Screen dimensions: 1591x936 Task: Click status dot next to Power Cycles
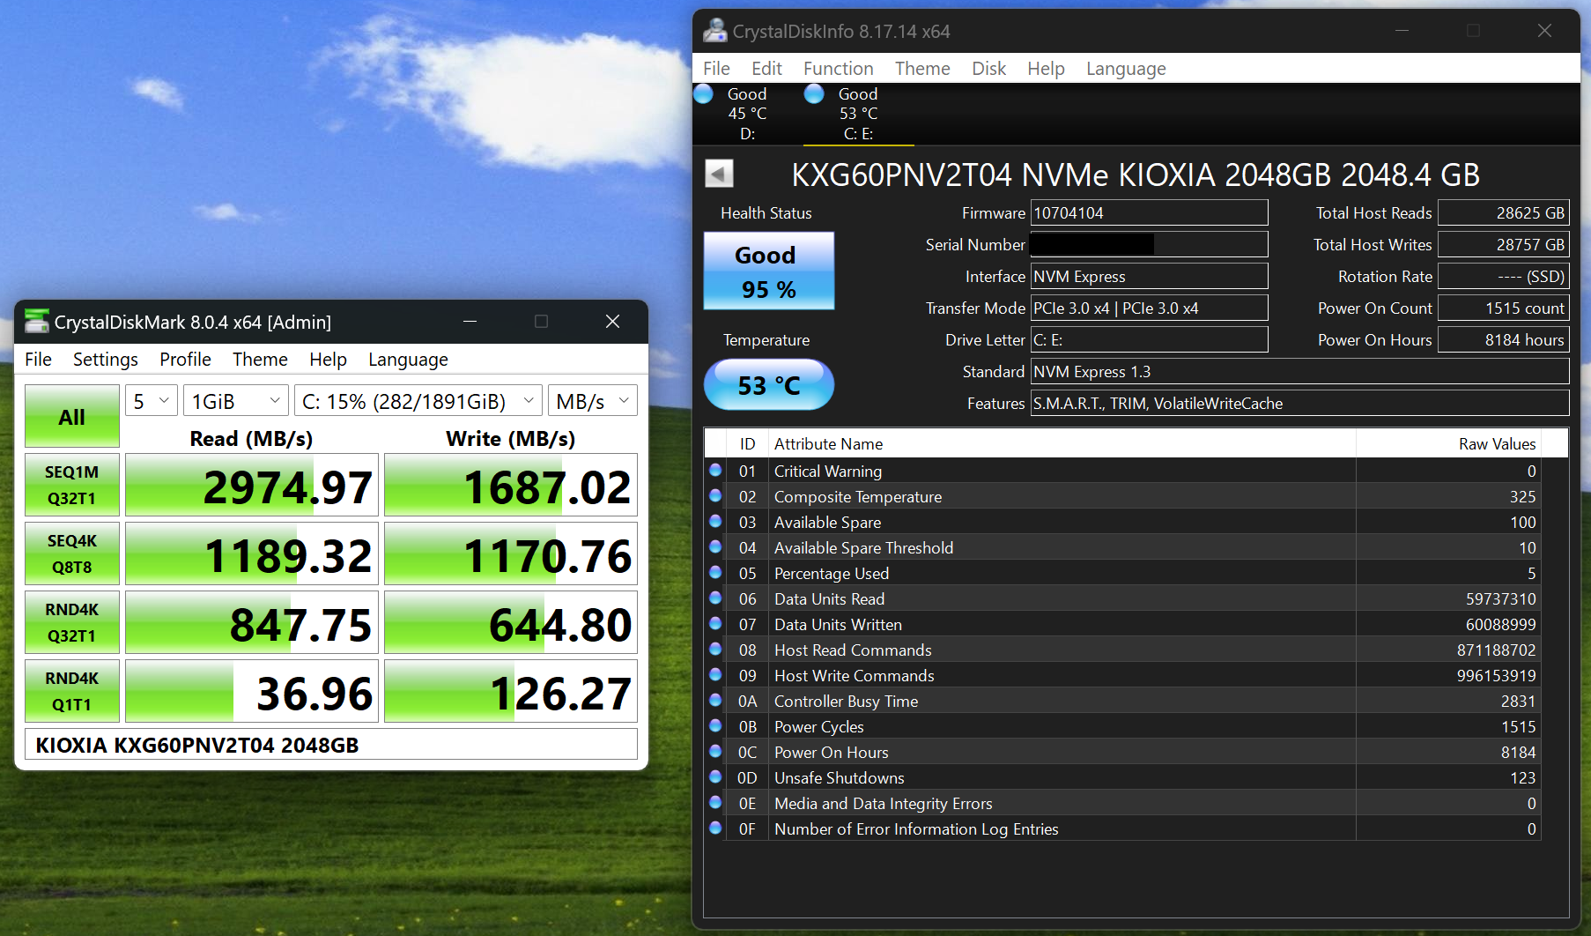click(715, 726)
